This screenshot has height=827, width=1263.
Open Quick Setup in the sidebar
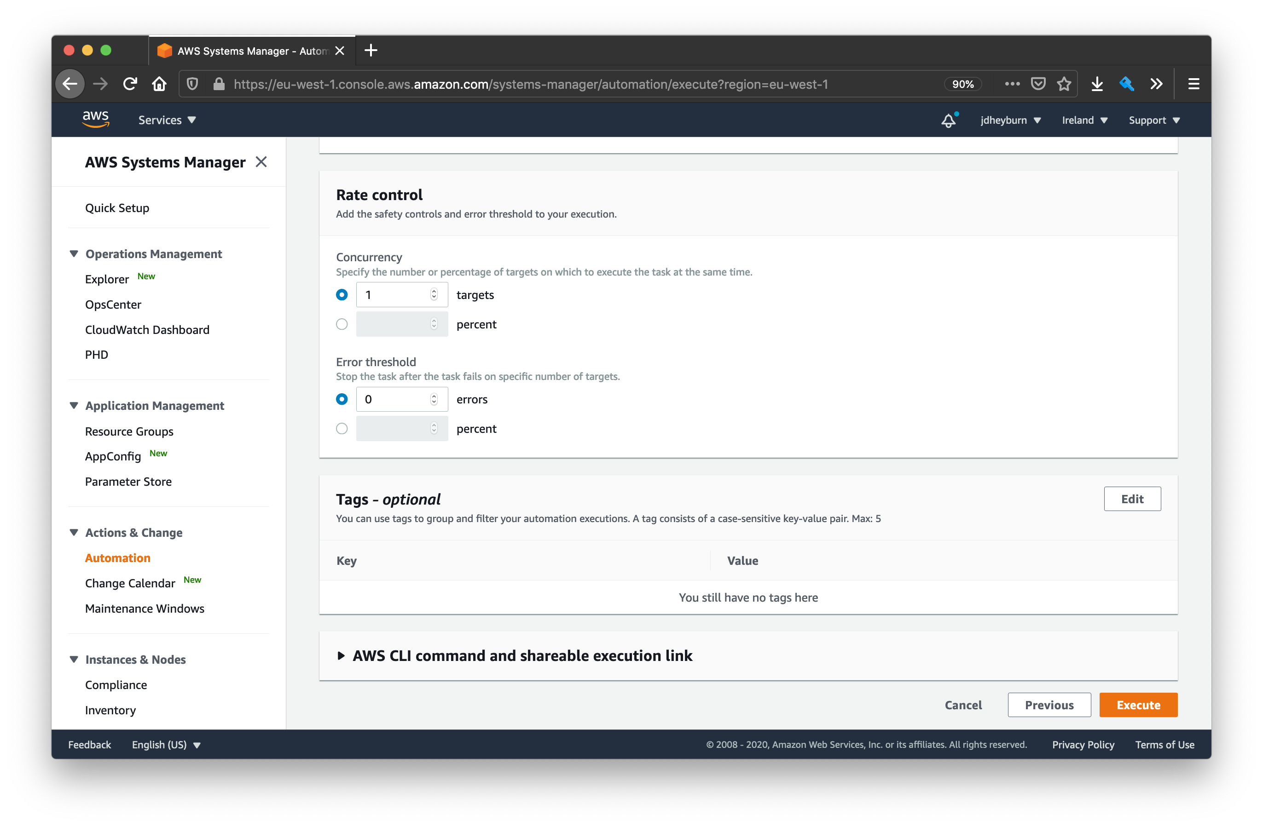[117, 208]
